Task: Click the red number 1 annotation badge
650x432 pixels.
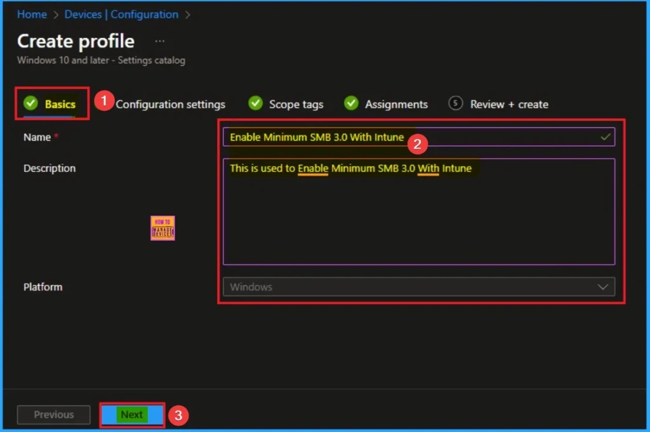Action: coord(103,101)
